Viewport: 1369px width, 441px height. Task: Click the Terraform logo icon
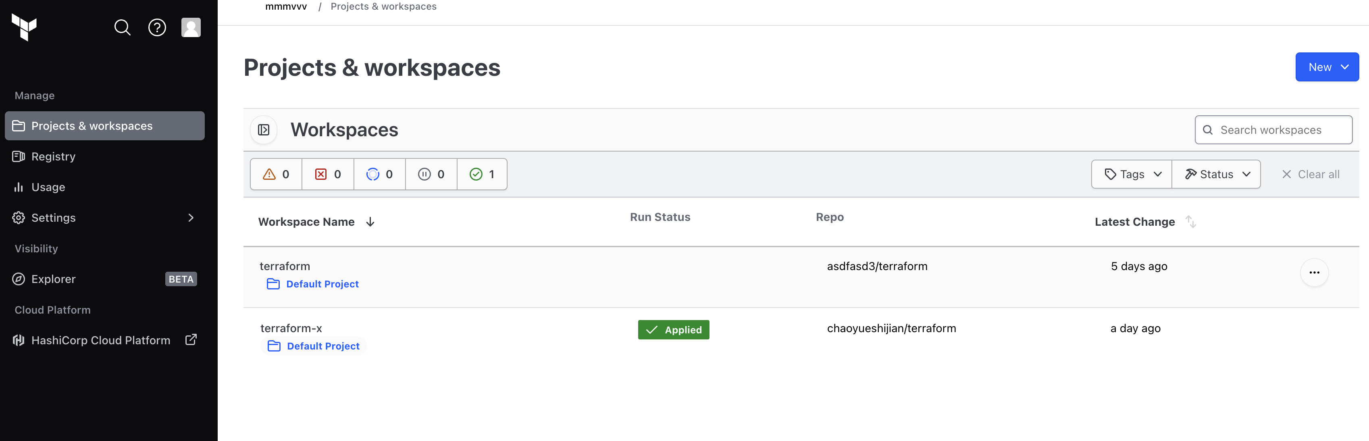point(25,27)
